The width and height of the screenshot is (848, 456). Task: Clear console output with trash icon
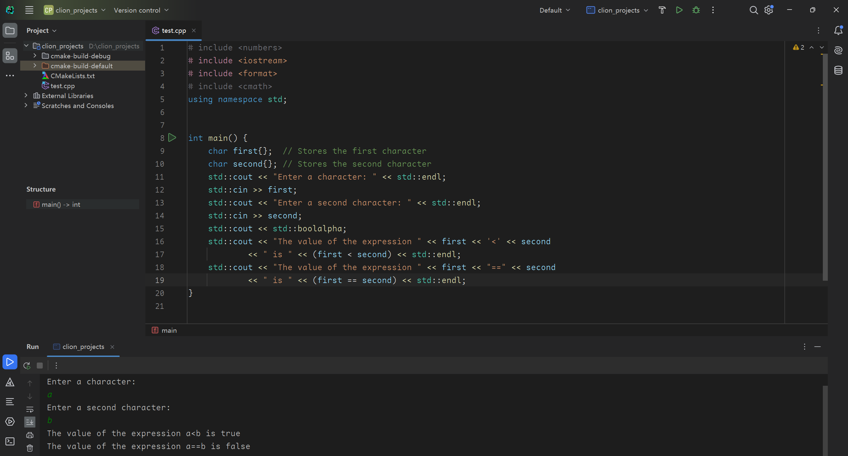[30, 448]
